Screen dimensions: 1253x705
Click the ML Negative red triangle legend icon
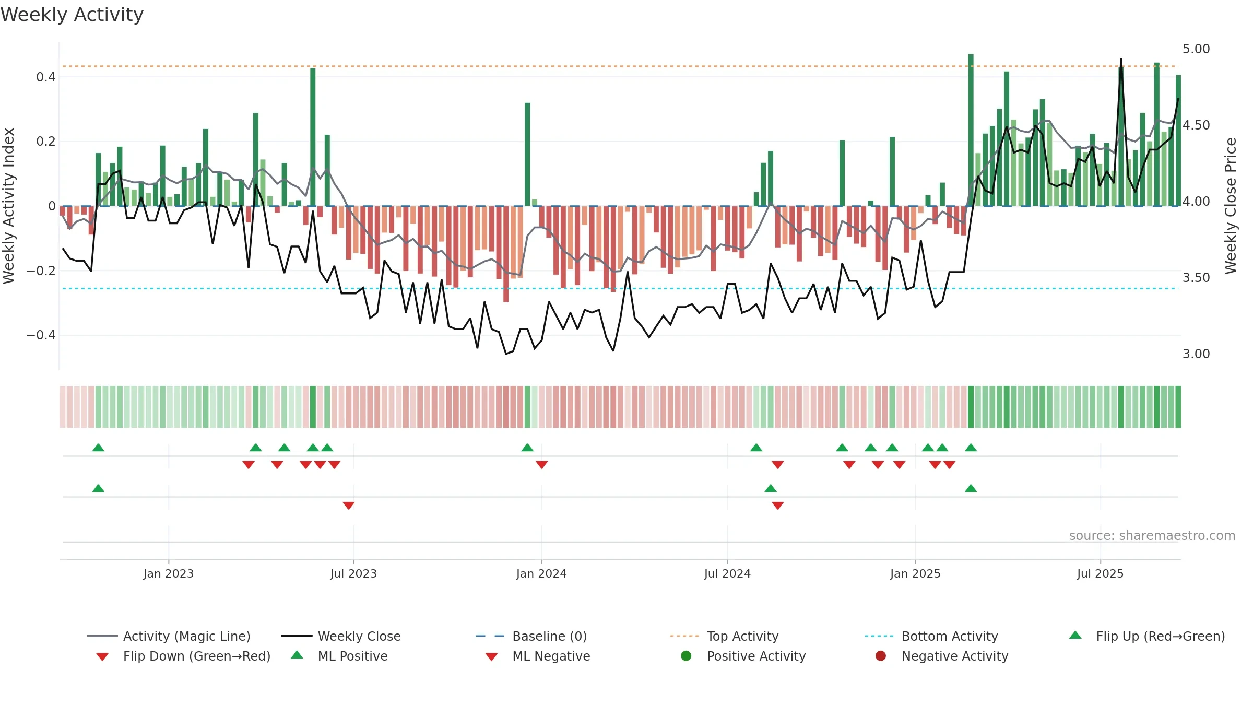point(491,657)
